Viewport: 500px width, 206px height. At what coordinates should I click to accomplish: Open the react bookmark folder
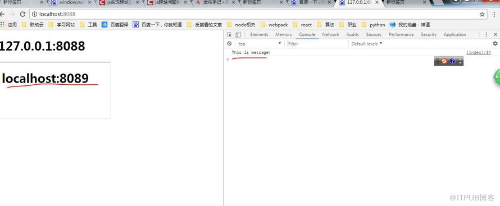coord(302,25)
